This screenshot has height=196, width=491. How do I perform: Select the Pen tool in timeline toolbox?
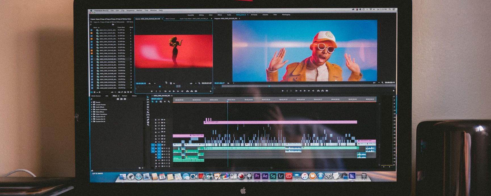coord(148,120)
